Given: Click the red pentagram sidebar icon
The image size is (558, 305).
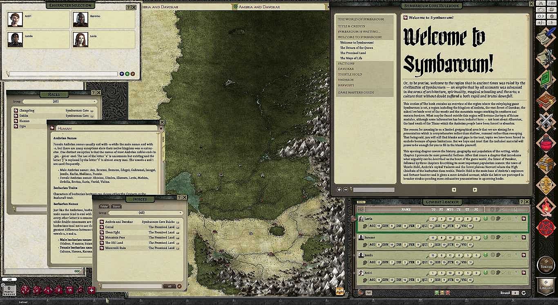Looking at the screenshot, I should coord(547,228).
